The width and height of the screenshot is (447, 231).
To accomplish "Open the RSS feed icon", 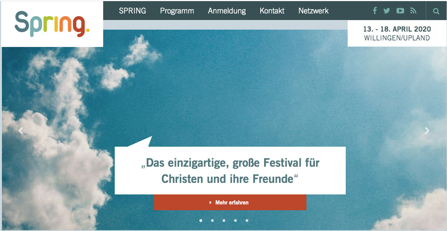I will pyautogui.click(x=414, y=11).
